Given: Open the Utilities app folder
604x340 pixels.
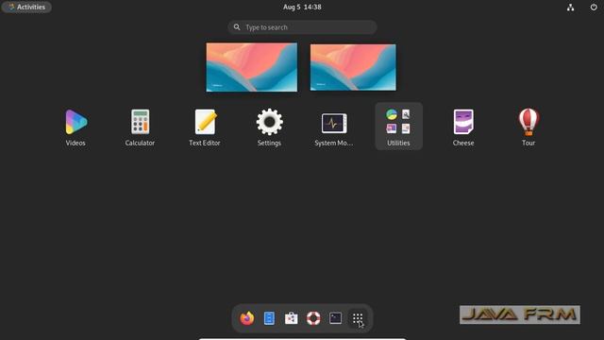Looking at the screenshot, I should pyautogui.click(x=398, y=127).
